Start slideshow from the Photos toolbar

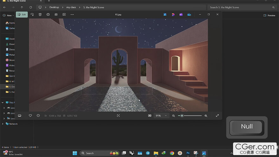[x=64, y=15]
